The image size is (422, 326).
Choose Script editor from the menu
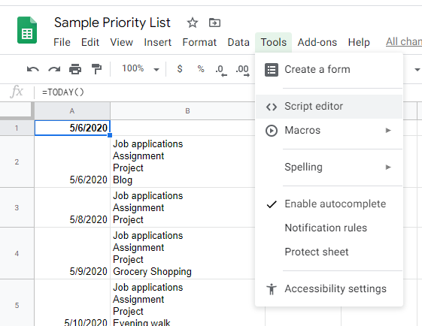coord(329,107)
